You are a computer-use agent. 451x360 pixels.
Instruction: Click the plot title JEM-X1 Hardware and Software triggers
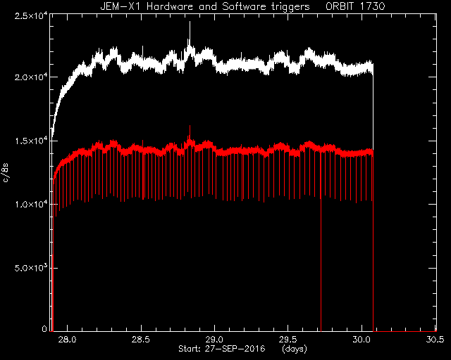coord(205,6)
